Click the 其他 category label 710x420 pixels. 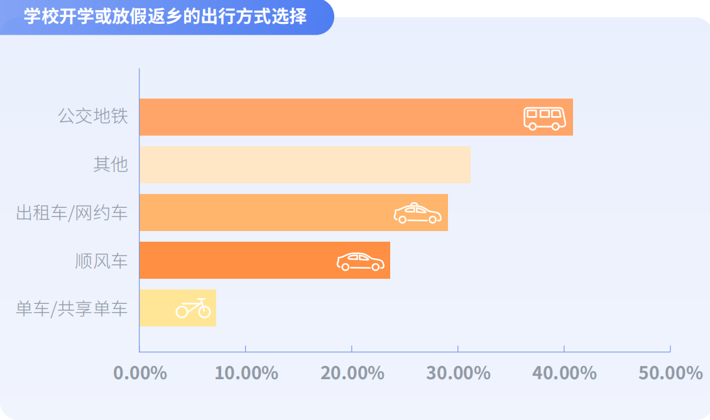click(x=111, y=164)
